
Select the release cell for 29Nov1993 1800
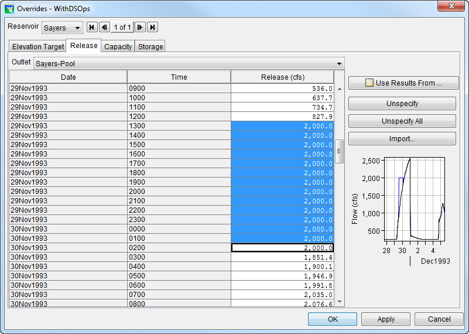click(282, 173)
